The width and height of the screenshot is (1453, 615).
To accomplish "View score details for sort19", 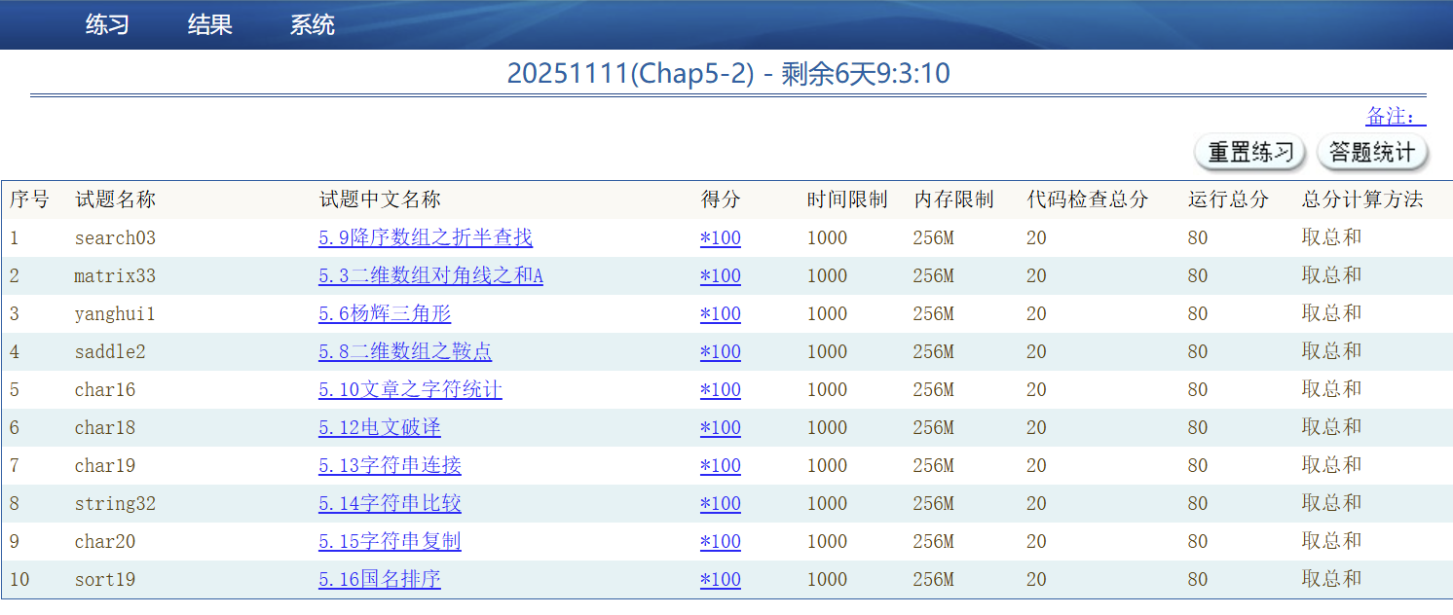I will [x=721, y=579].
